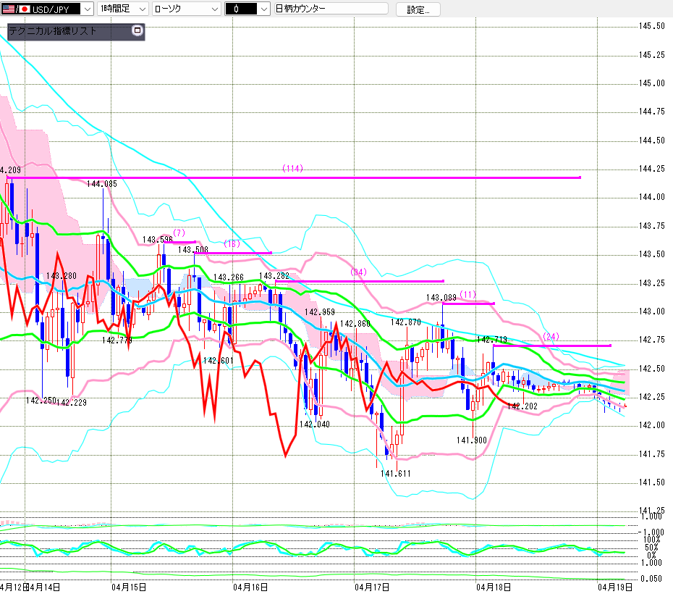Click the (34) day counter label
The width and height of the screenshot is (673, 594).
coord(358,272)
